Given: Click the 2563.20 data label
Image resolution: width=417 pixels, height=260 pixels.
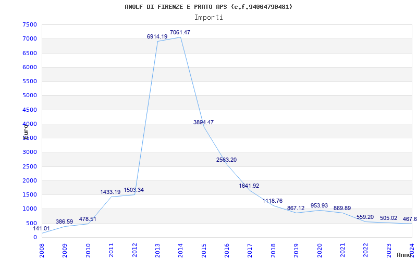Looking at the screenshot, I should (x=226, y=160).
